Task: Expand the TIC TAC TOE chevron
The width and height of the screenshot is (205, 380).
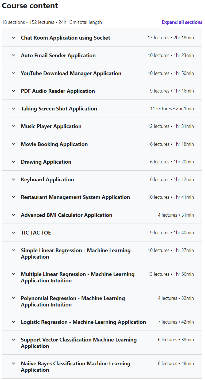Action: [14, 233]
